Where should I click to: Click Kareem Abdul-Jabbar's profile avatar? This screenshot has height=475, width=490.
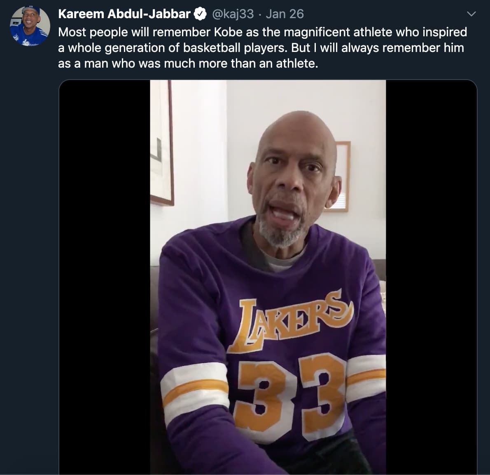(x=30, y=26)
